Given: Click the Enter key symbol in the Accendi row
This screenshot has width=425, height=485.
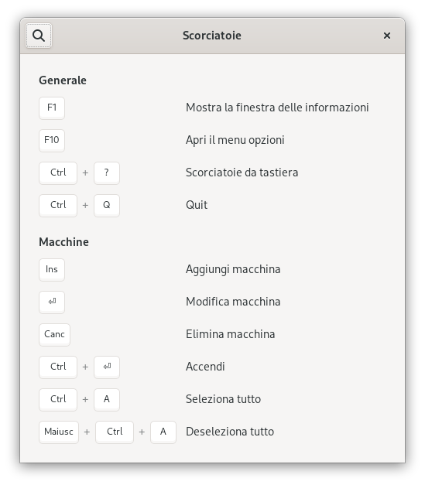Looking at the screenshot, I should 107,367.
